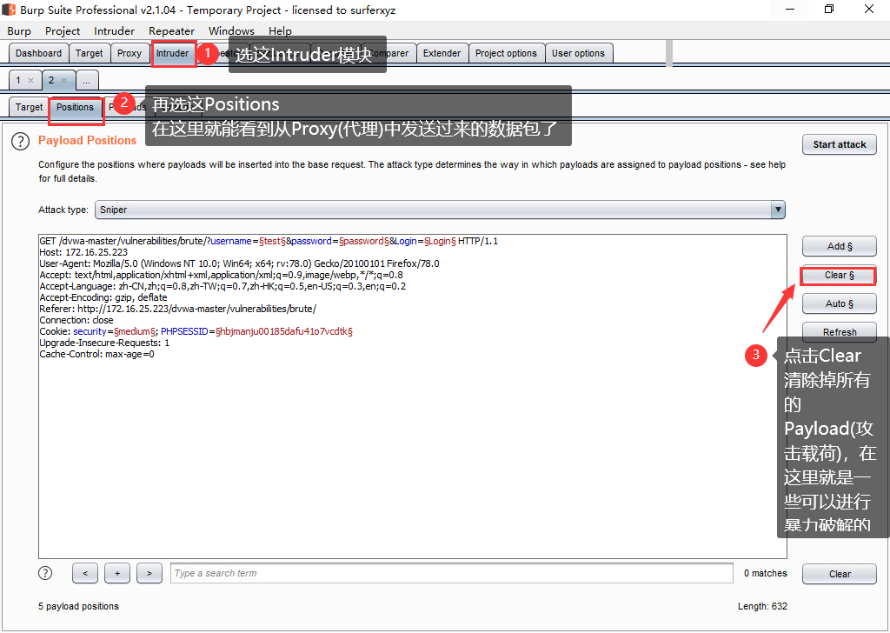
Task: Restore the Burp Suite window size
Action: coord(829,9)
